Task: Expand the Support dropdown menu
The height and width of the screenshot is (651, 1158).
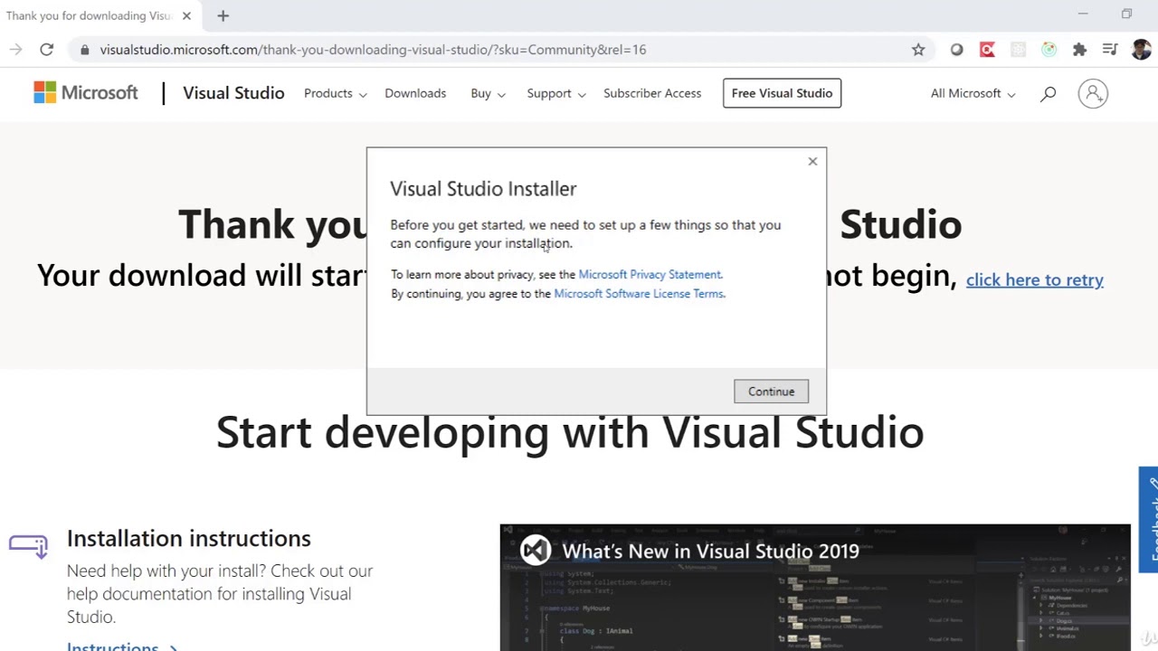Action: pyautogui.click(x=556, y=93)
